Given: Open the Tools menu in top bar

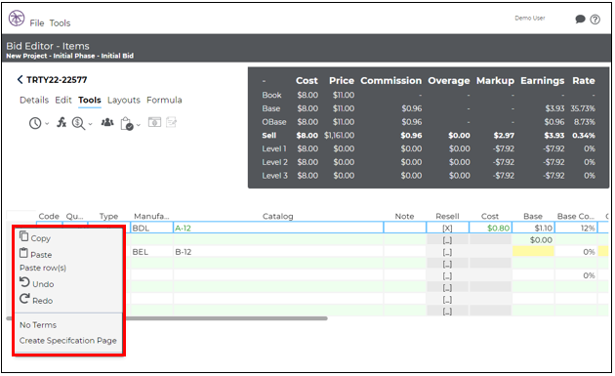Looking at the screenshot, I should (x=60, y=23).
